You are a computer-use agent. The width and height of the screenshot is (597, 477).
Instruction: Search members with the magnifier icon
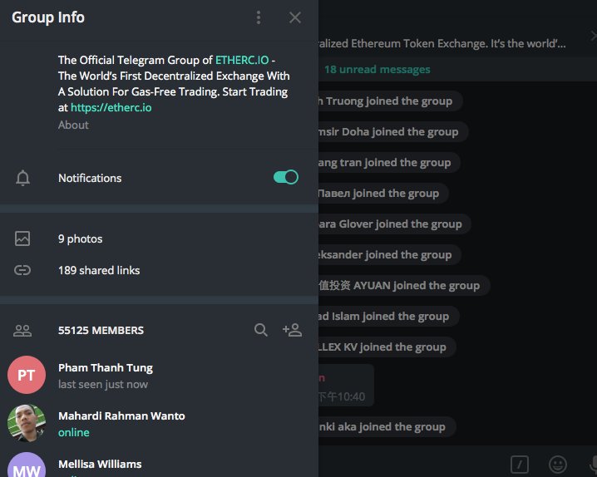coord(261,330)
